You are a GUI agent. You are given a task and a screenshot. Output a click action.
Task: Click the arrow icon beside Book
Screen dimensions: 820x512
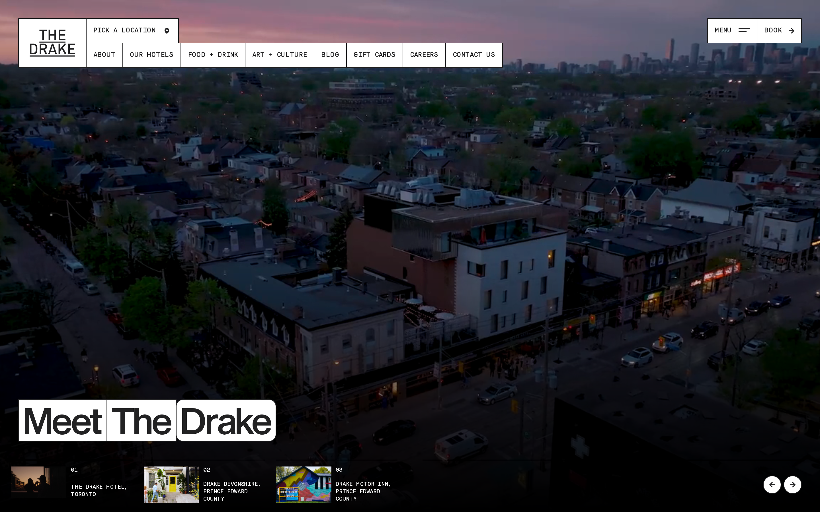click(x=792, y=31)
